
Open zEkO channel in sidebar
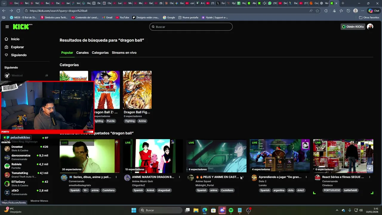click(26, 192)
